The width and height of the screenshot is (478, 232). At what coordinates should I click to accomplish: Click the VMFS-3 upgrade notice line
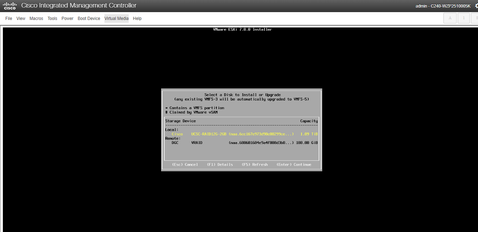coord(242,99)
